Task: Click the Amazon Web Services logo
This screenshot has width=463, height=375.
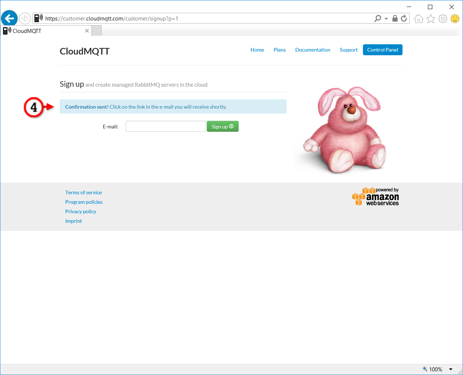Action: [375, 197]
